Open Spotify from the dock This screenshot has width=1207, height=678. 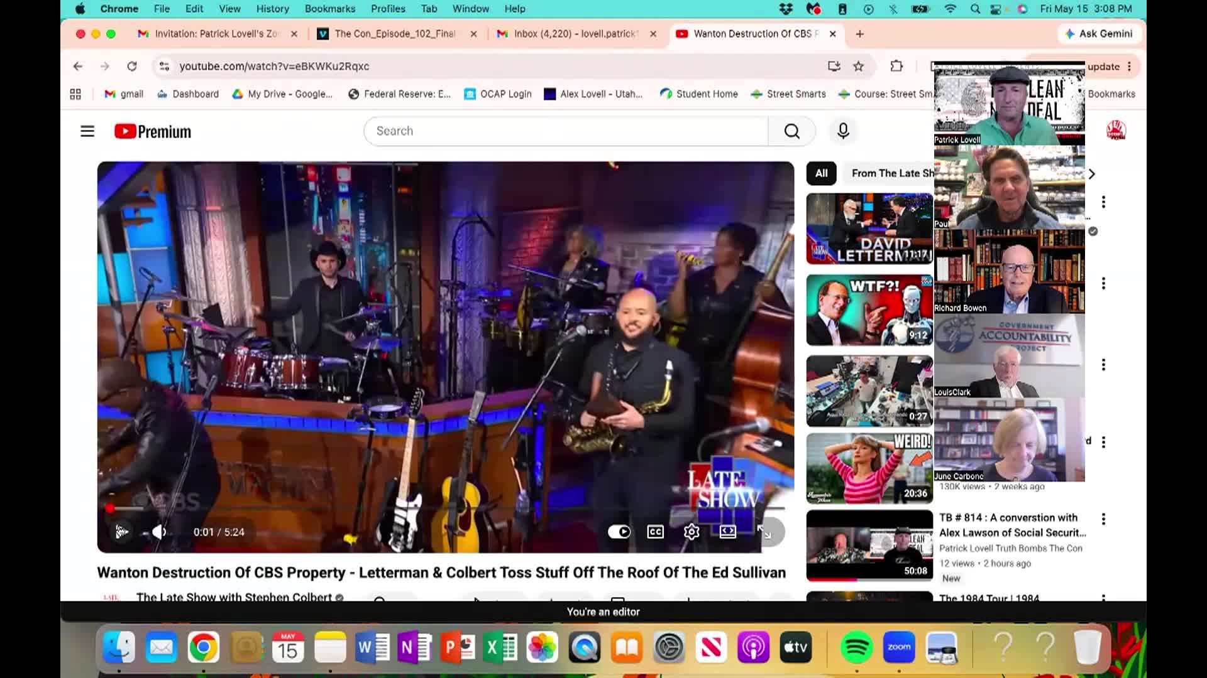pos(856,647)
